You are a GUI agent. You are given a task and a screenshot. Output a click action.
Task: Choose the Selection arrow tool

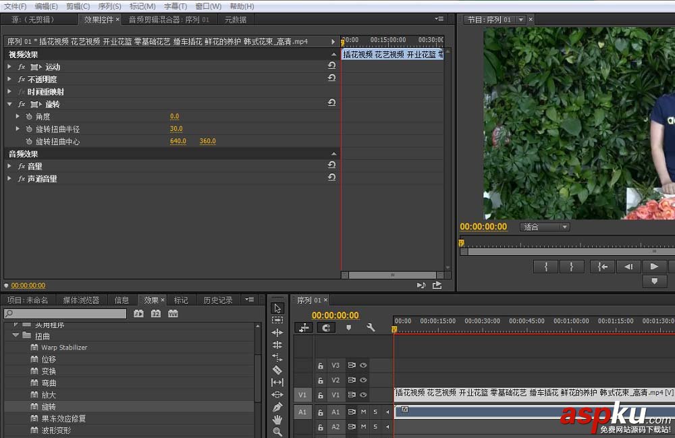(x=277, y=308)
